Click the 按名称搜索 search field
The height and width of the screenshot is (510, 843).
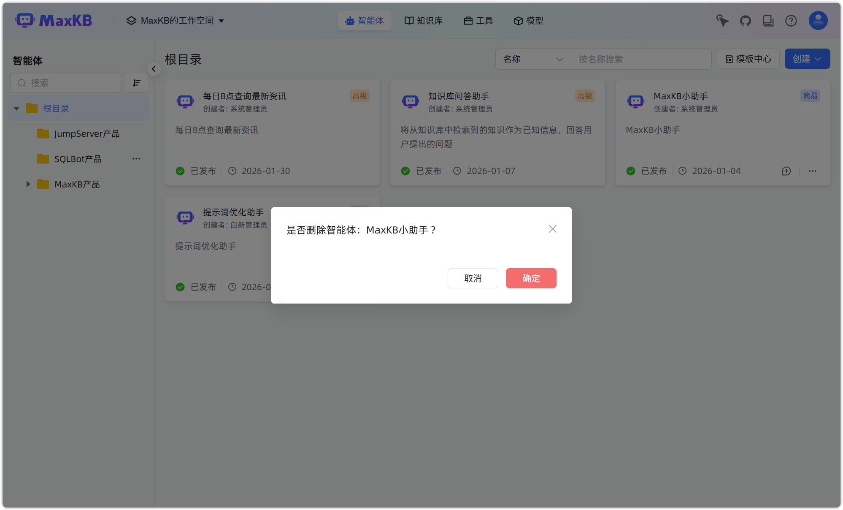pyautogui.click(x=641, y=59)
